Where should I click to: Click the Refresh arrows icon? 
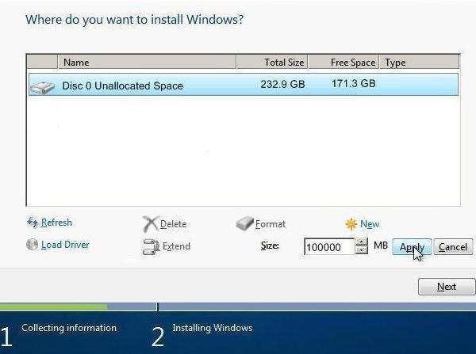[x=33, y=223]
